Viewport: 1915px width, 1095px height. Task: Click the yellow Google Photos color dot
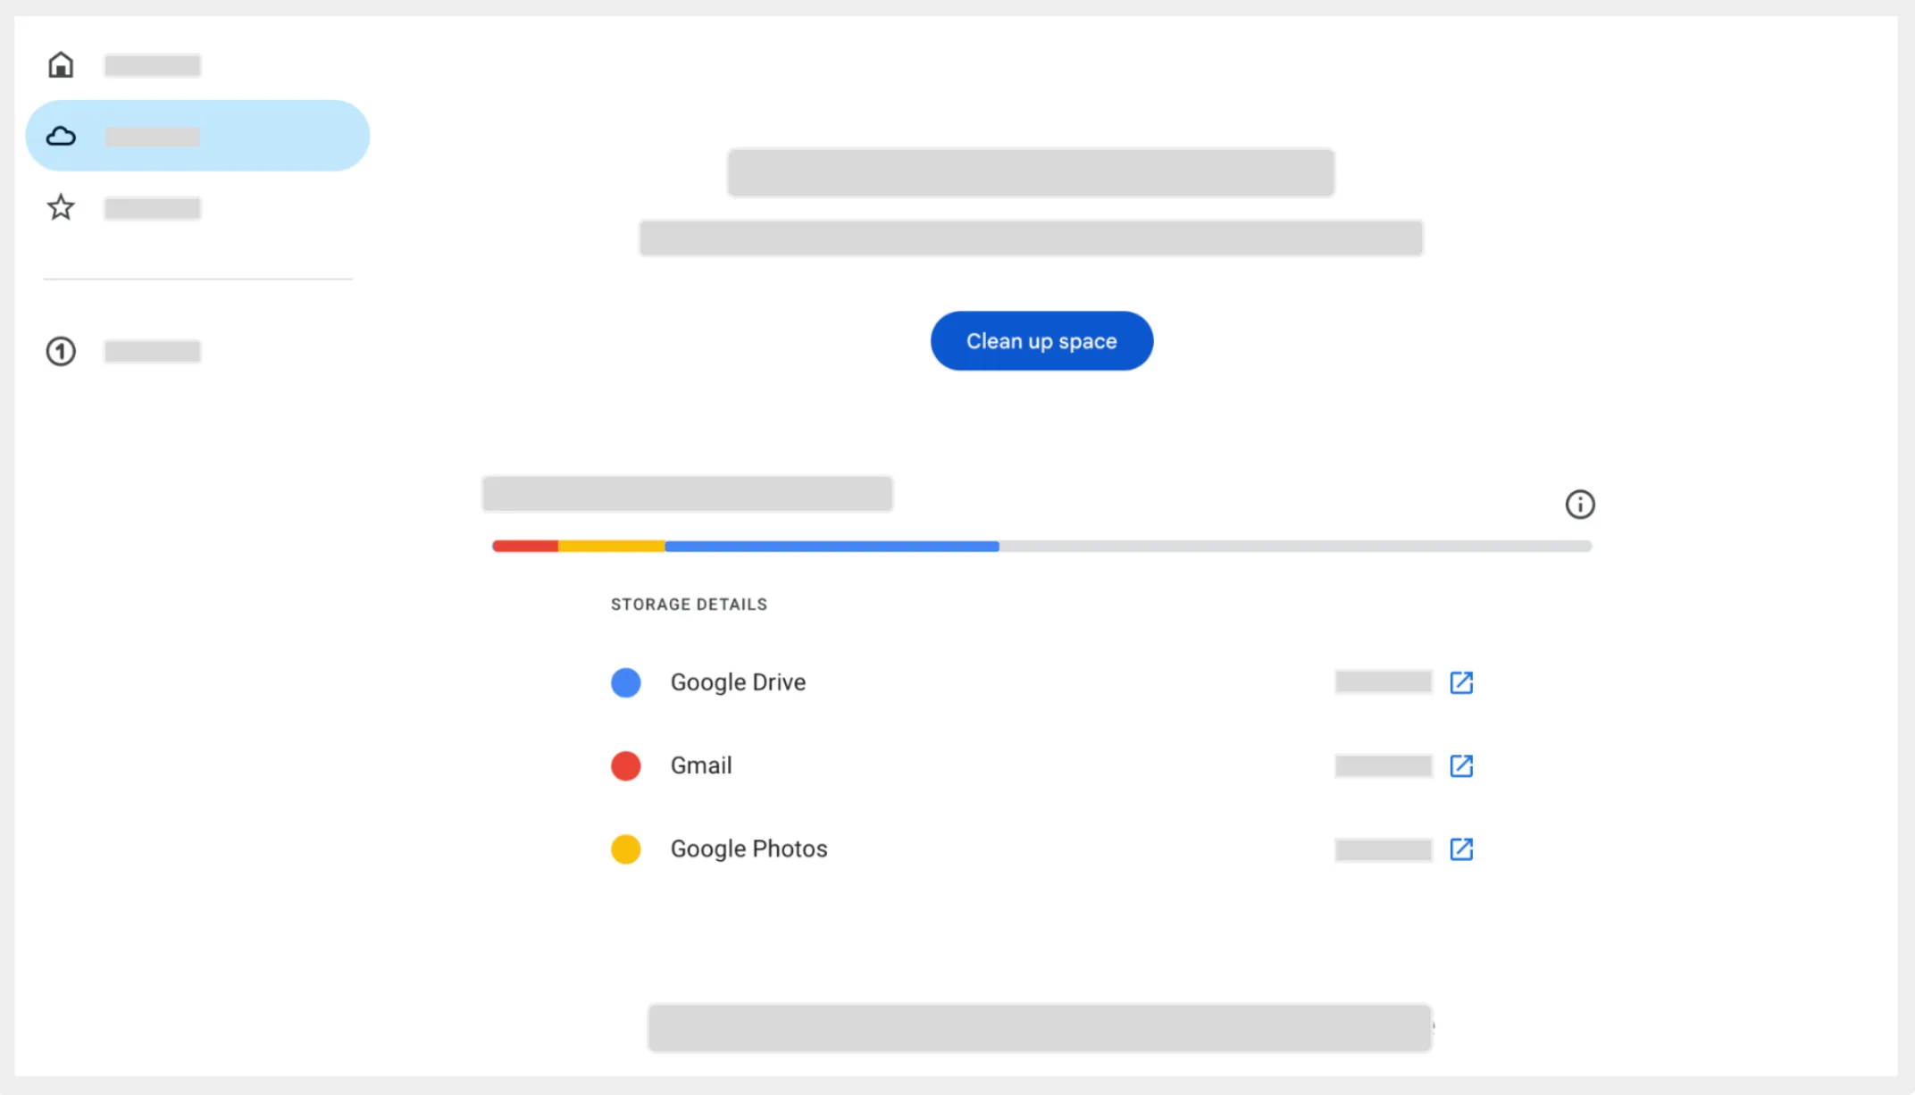coord(626,848)
